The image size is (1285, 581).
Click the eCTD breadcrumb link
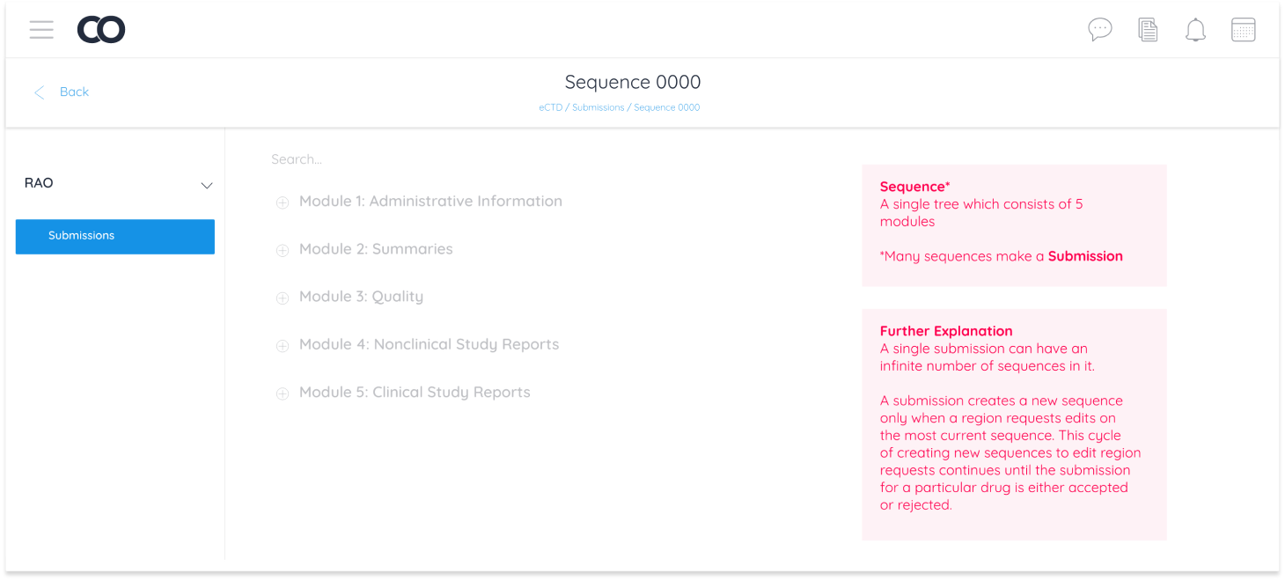pyautogui.click(x=551, y=107)
